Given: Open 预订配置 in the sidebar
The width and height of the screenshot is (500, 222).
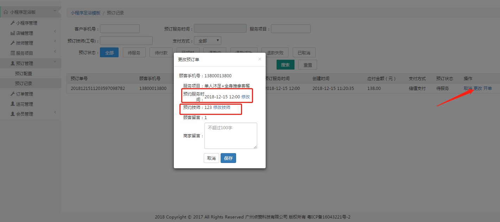Looking at the screenshot, I should click(24, 74).
